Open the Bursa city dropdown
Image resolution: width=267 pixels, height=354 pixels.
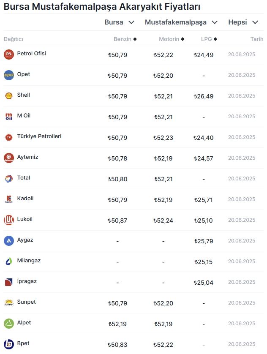[x=119, y=22]
